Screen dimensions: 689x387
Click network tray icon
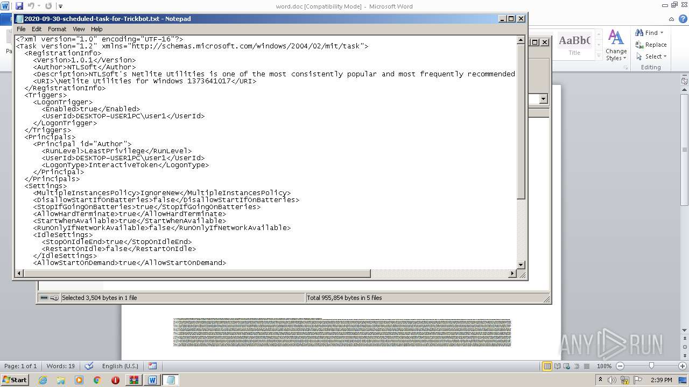625,380
